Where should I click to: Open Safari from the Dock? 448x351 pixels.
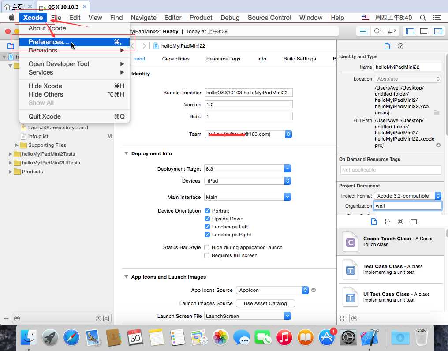[x=71, y=338]
